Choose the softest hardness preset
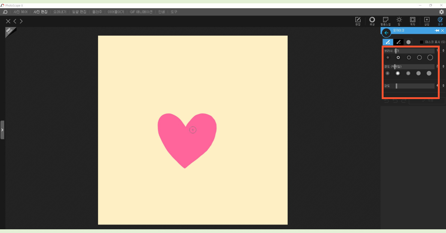This screenshot has width=446, height=233. click(388, 73)
